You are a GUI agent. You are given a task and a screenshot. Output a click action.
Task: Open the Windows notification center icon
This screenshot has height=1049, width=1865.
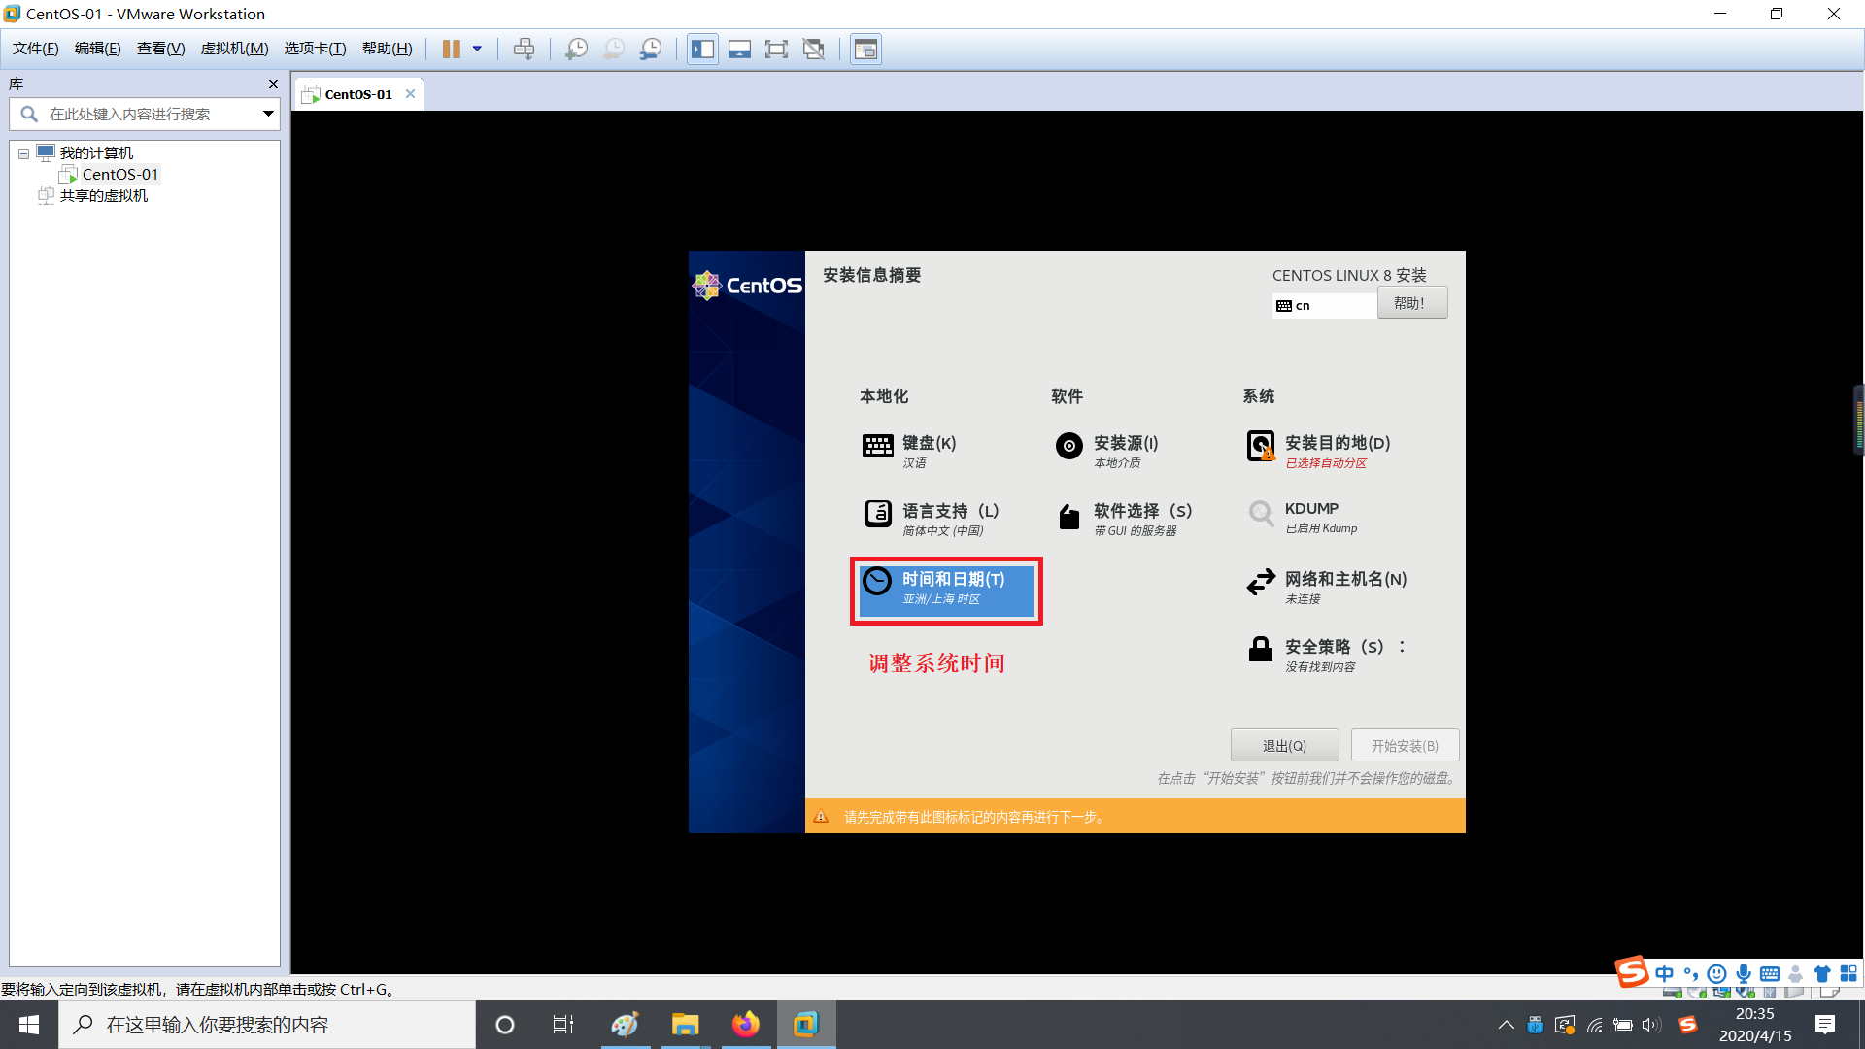pyautogui.click(x=1825, y=1025)
